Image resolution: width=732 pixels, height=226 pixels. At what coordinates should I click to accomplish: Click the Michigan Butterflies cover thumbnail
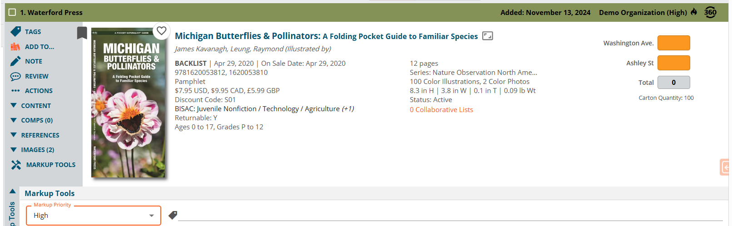(x=129, y=103)
